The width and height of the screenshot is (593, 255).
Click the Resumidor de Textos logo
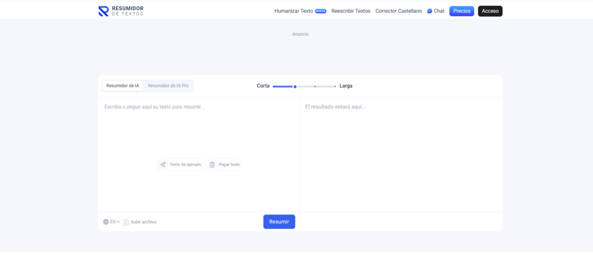[121, 11]
